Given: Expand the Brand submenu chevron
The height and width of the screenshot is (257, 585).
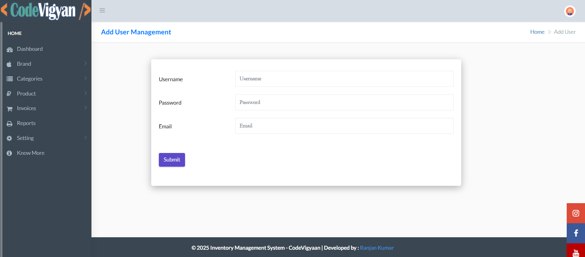Looking at the screenshot, I should (86, 64).
